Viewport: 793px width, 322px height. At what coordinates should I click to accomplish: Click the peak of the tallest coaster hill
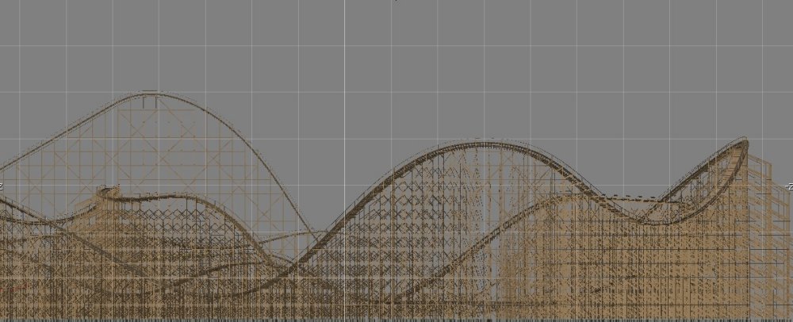tap(151, 94)
